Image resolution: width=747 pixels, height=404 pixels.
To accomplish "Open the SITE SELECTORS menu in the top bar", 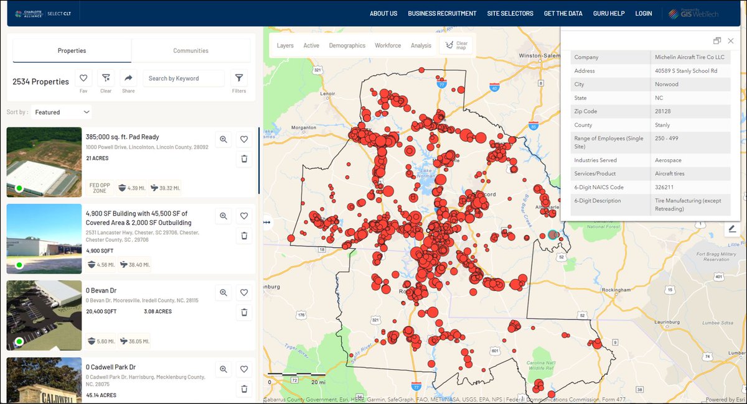I will tap(510, 13).
